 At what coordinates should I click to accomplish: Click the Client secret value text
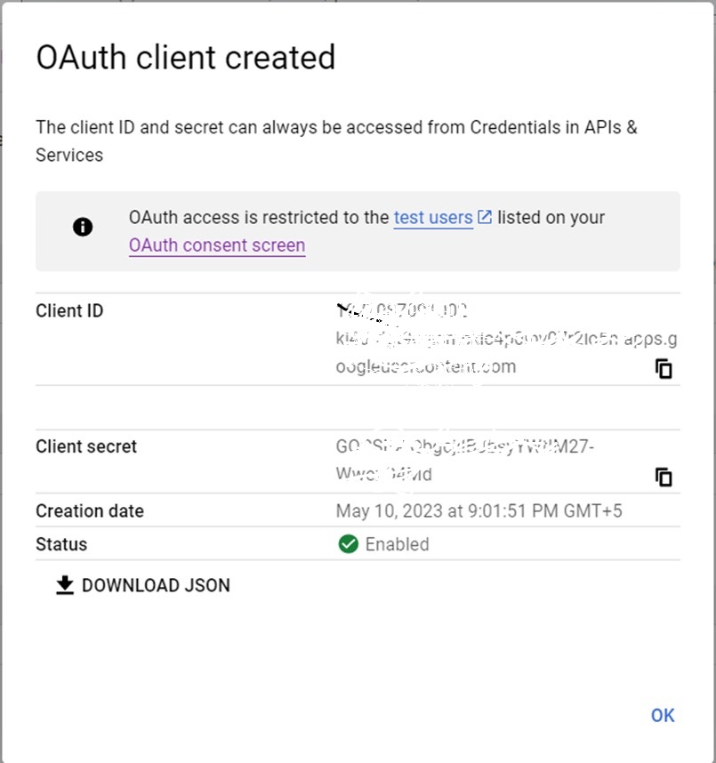464,460
